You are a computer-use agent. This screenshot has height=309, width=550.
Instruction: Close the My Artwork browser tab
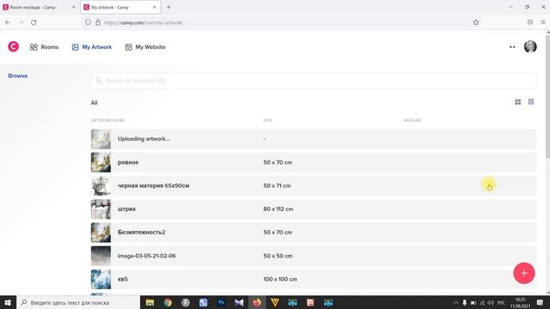(155, 7)
